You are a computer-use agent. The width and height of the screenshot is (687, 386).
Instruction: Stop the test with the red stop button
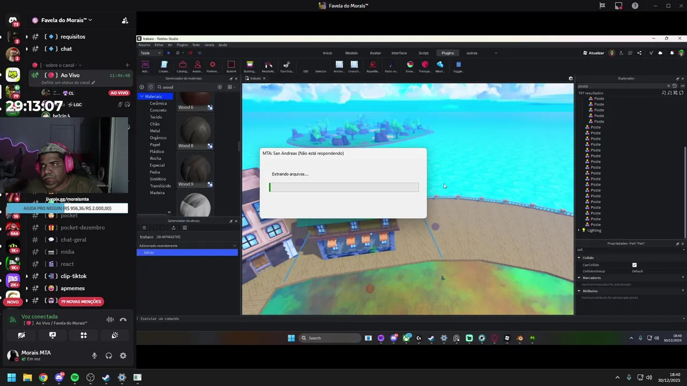coord(190,53)
